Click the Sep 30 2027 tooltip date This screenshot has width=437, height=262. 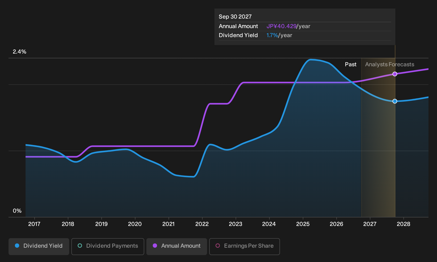(x=235, y=17)
